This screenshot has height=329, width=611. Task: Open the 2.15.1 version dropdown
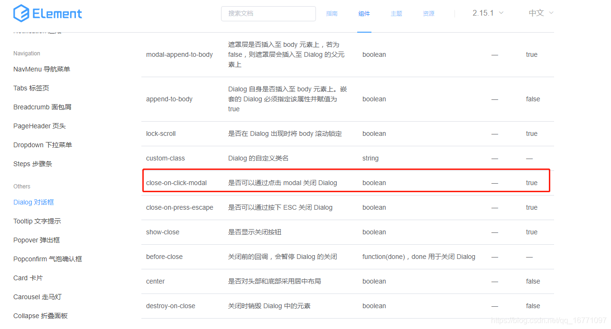click(488, 13)
